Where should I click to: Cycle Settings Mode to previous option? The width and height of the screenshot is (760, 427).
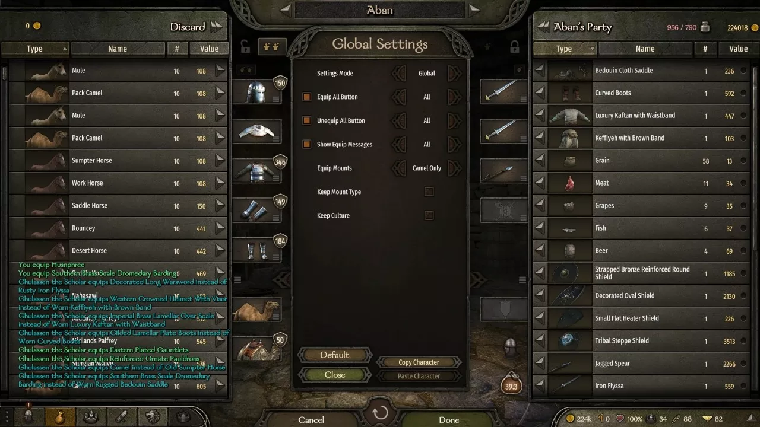pyautogui.click(x=400, y=73)
